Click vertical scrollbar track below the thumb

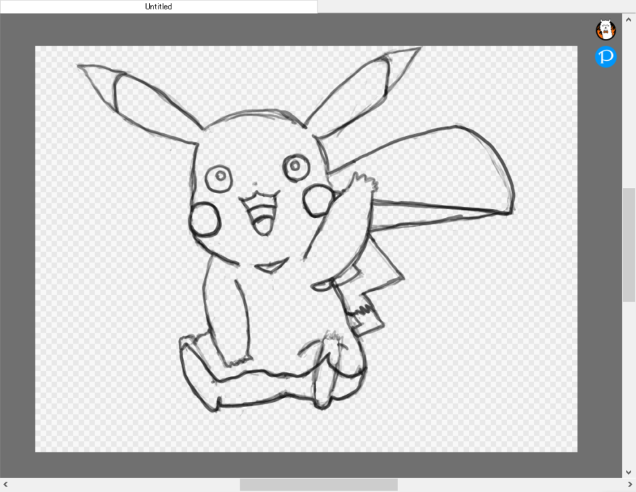click(x=629, y=385)
